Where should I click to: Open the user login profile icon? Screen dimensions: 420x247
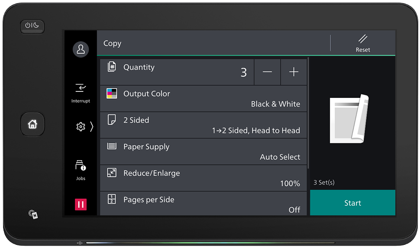tap(81, 49)
